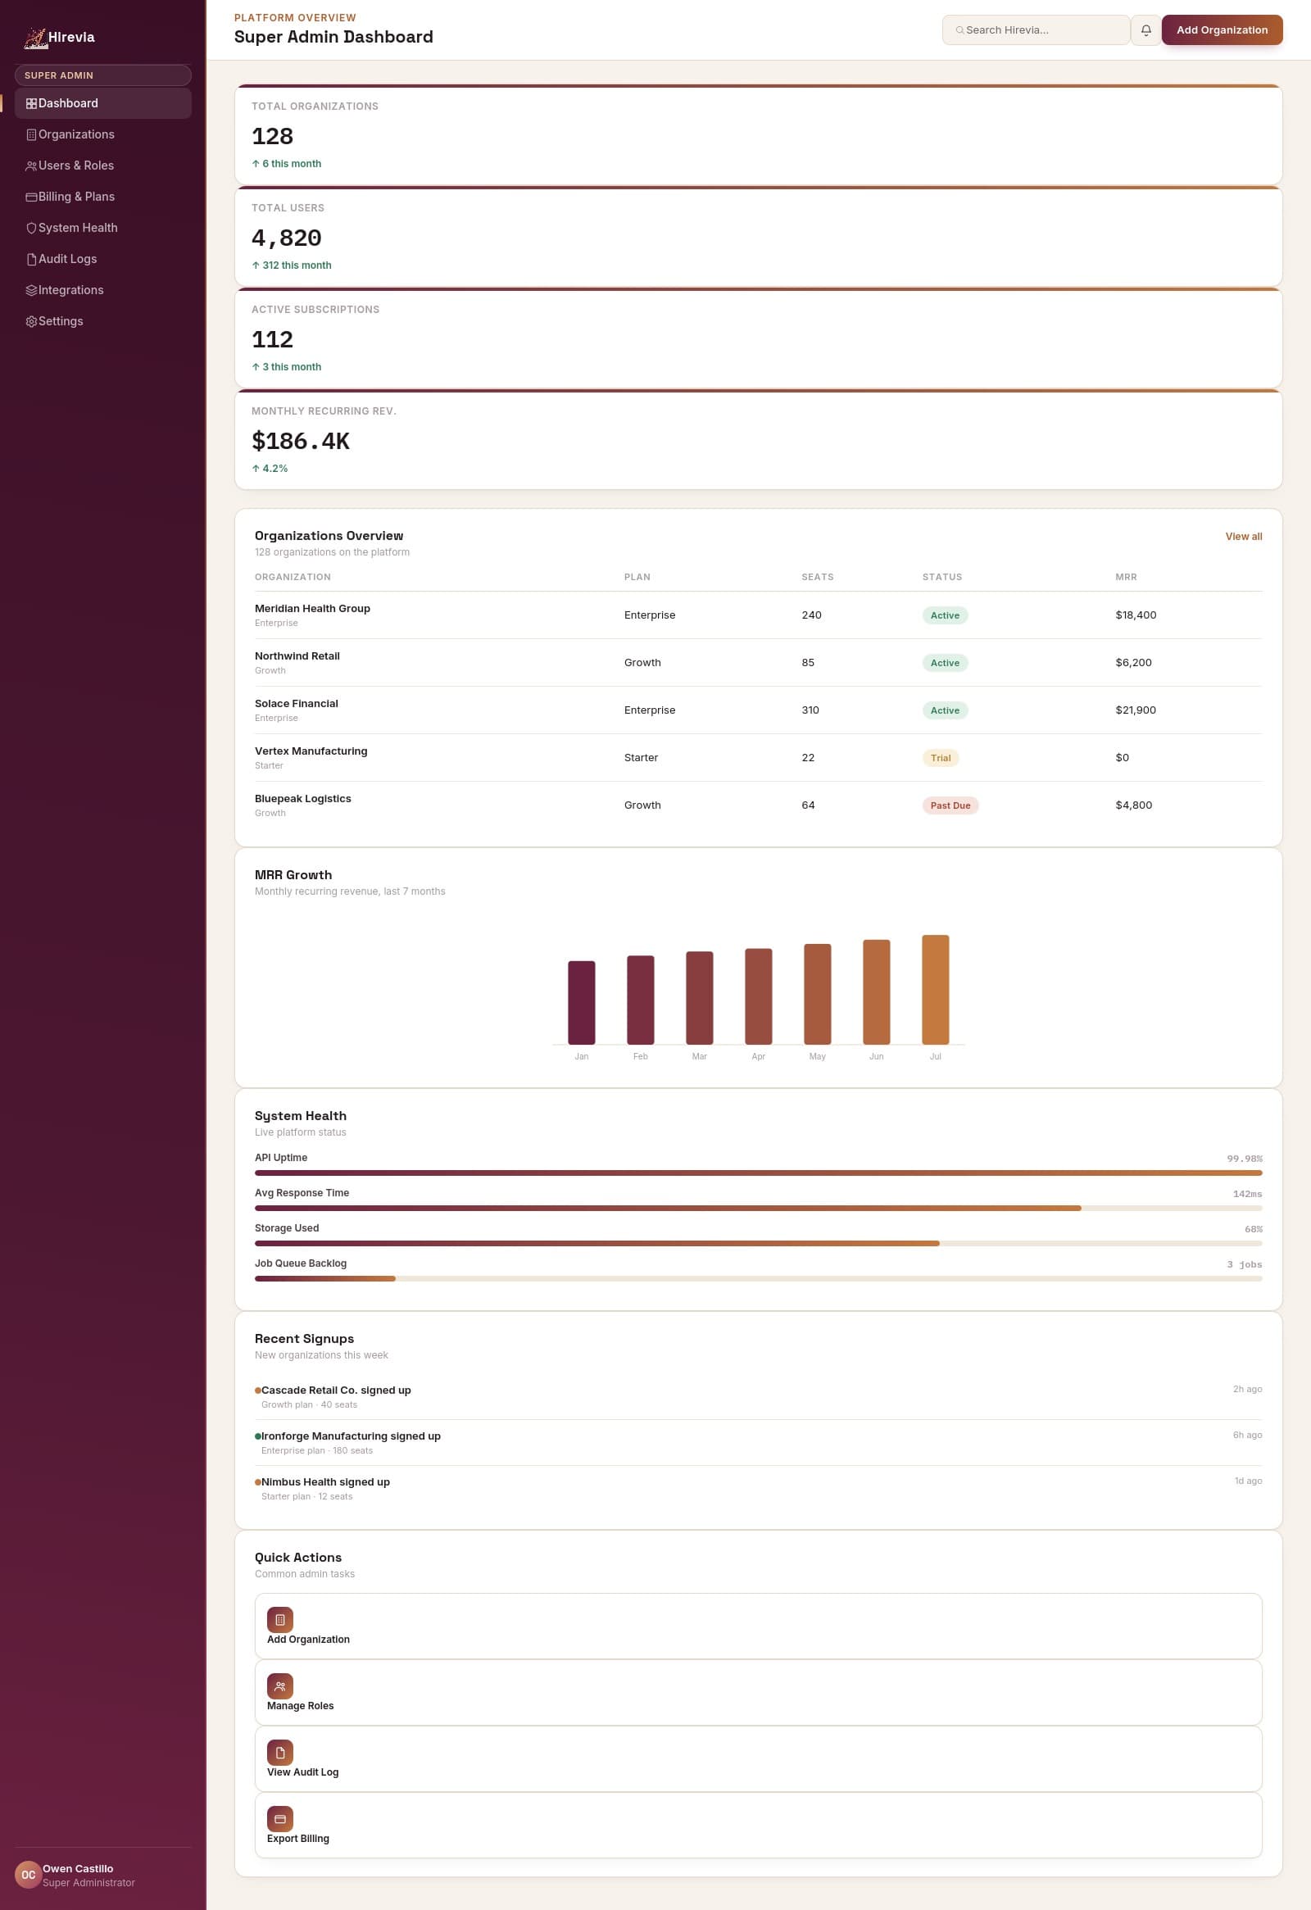Viewport: 1311px width, 1910px height.
Task: Select the Northwind Retail organization name
Action: tap(297, 656)
